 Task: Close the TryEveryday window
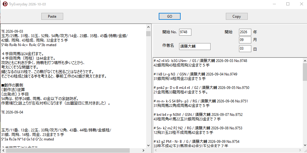[301, 4]
